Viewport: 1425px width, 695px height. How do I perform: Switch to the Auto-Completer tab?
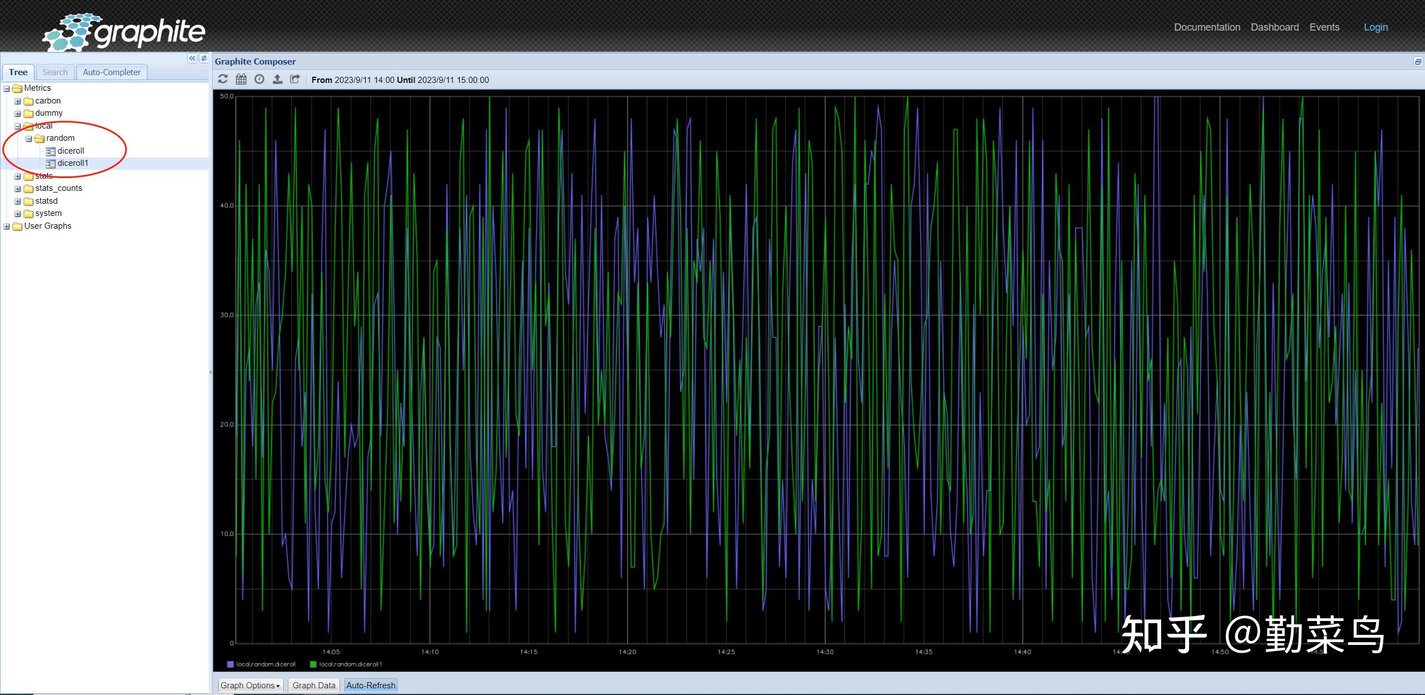pos(111,72)
